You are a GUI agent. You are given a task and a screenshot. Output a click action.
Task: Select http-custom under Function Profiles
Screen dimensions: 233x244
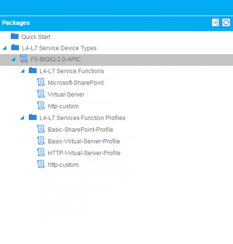[x=63, y=165]
